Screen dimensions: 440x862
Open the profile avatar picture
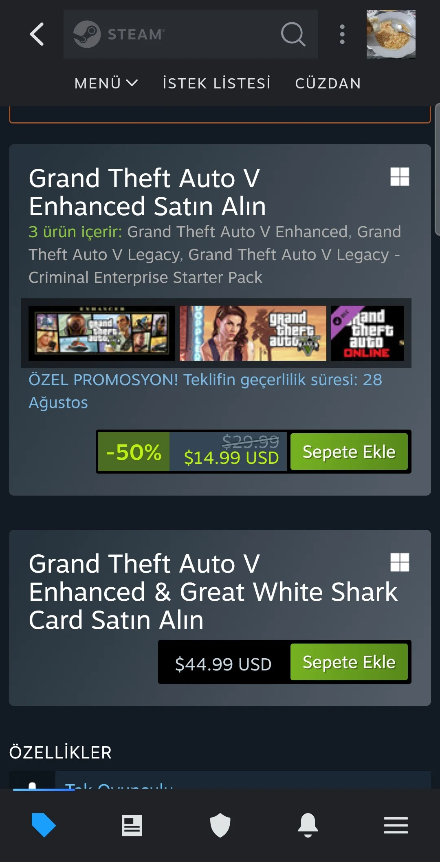tap(391, 34)
